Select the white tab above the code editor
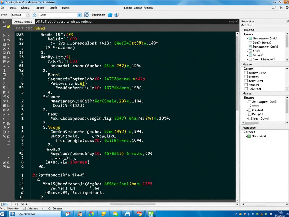Screen dimensions: 289x217 23,22
